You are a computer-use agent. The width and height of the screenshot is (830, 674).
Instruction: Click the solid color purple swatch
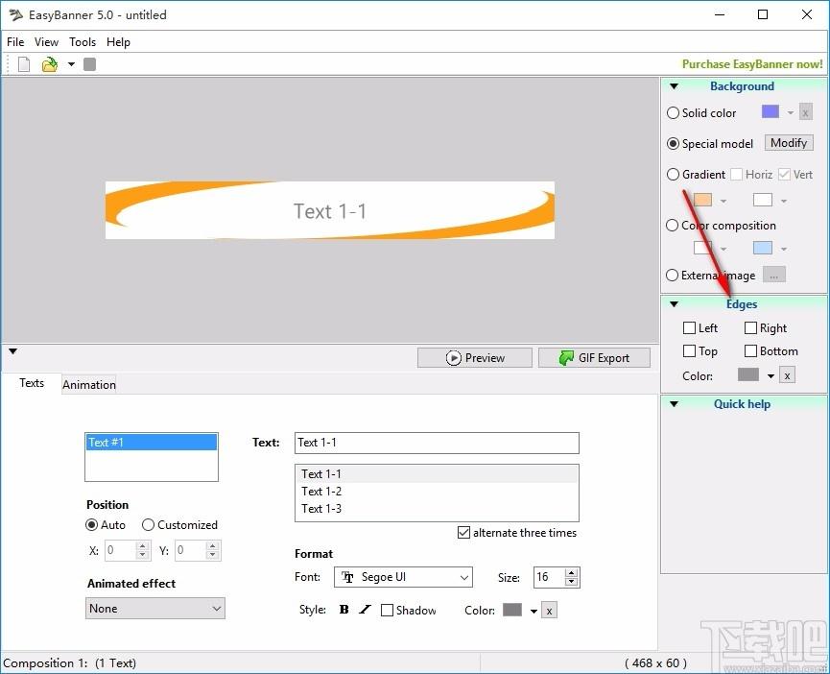click(x=771, y=111)
